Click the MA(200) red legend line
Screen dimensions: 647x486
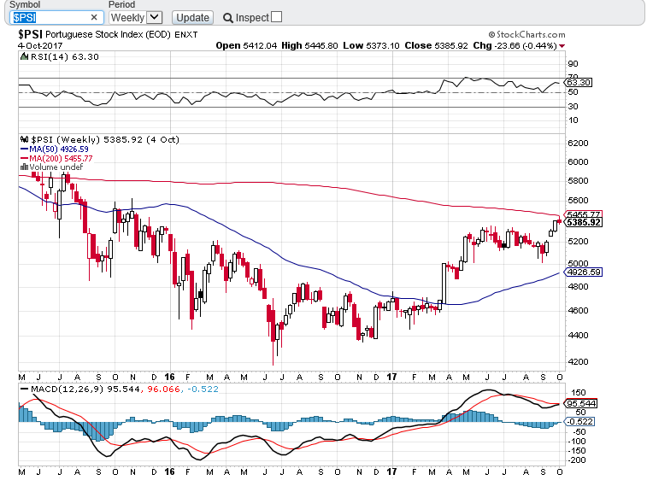pyautogui.click(x=24, y=158)
